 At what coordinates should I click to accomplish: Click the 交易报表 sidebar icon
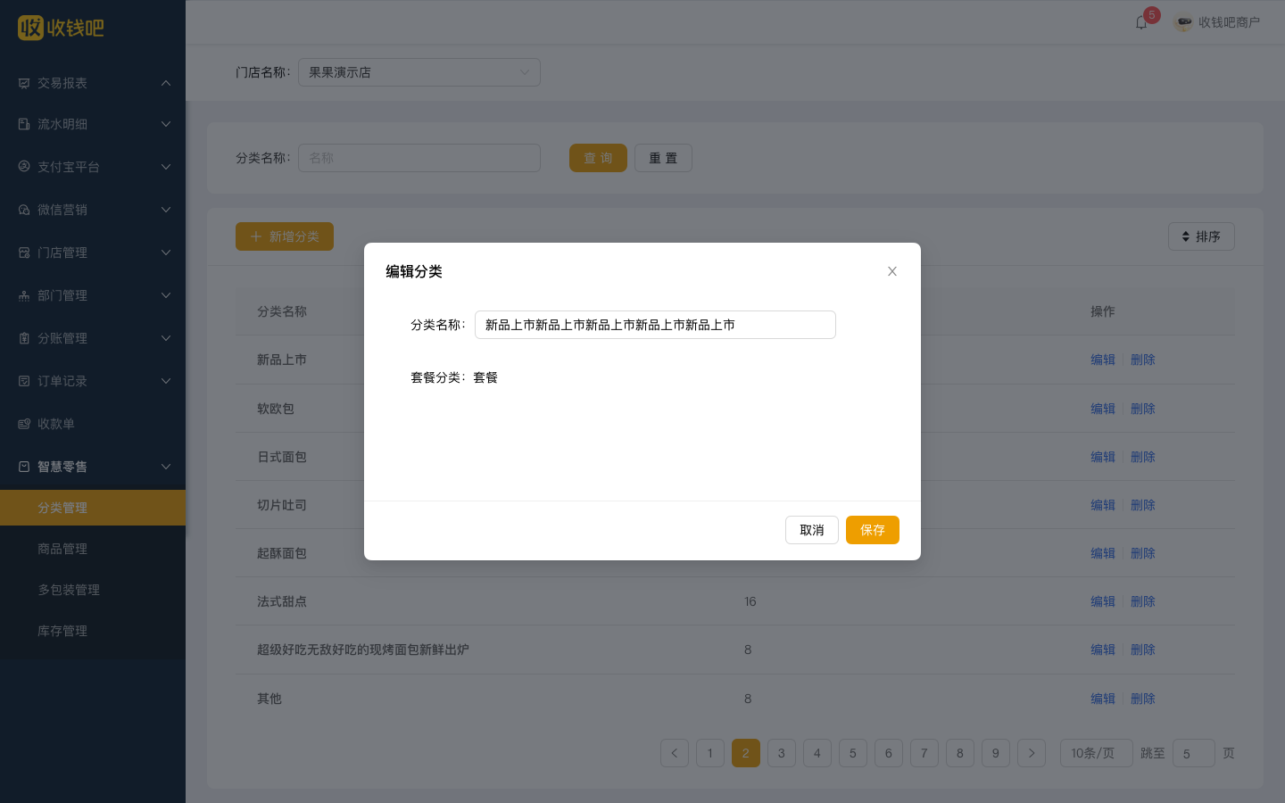(24, 83)
